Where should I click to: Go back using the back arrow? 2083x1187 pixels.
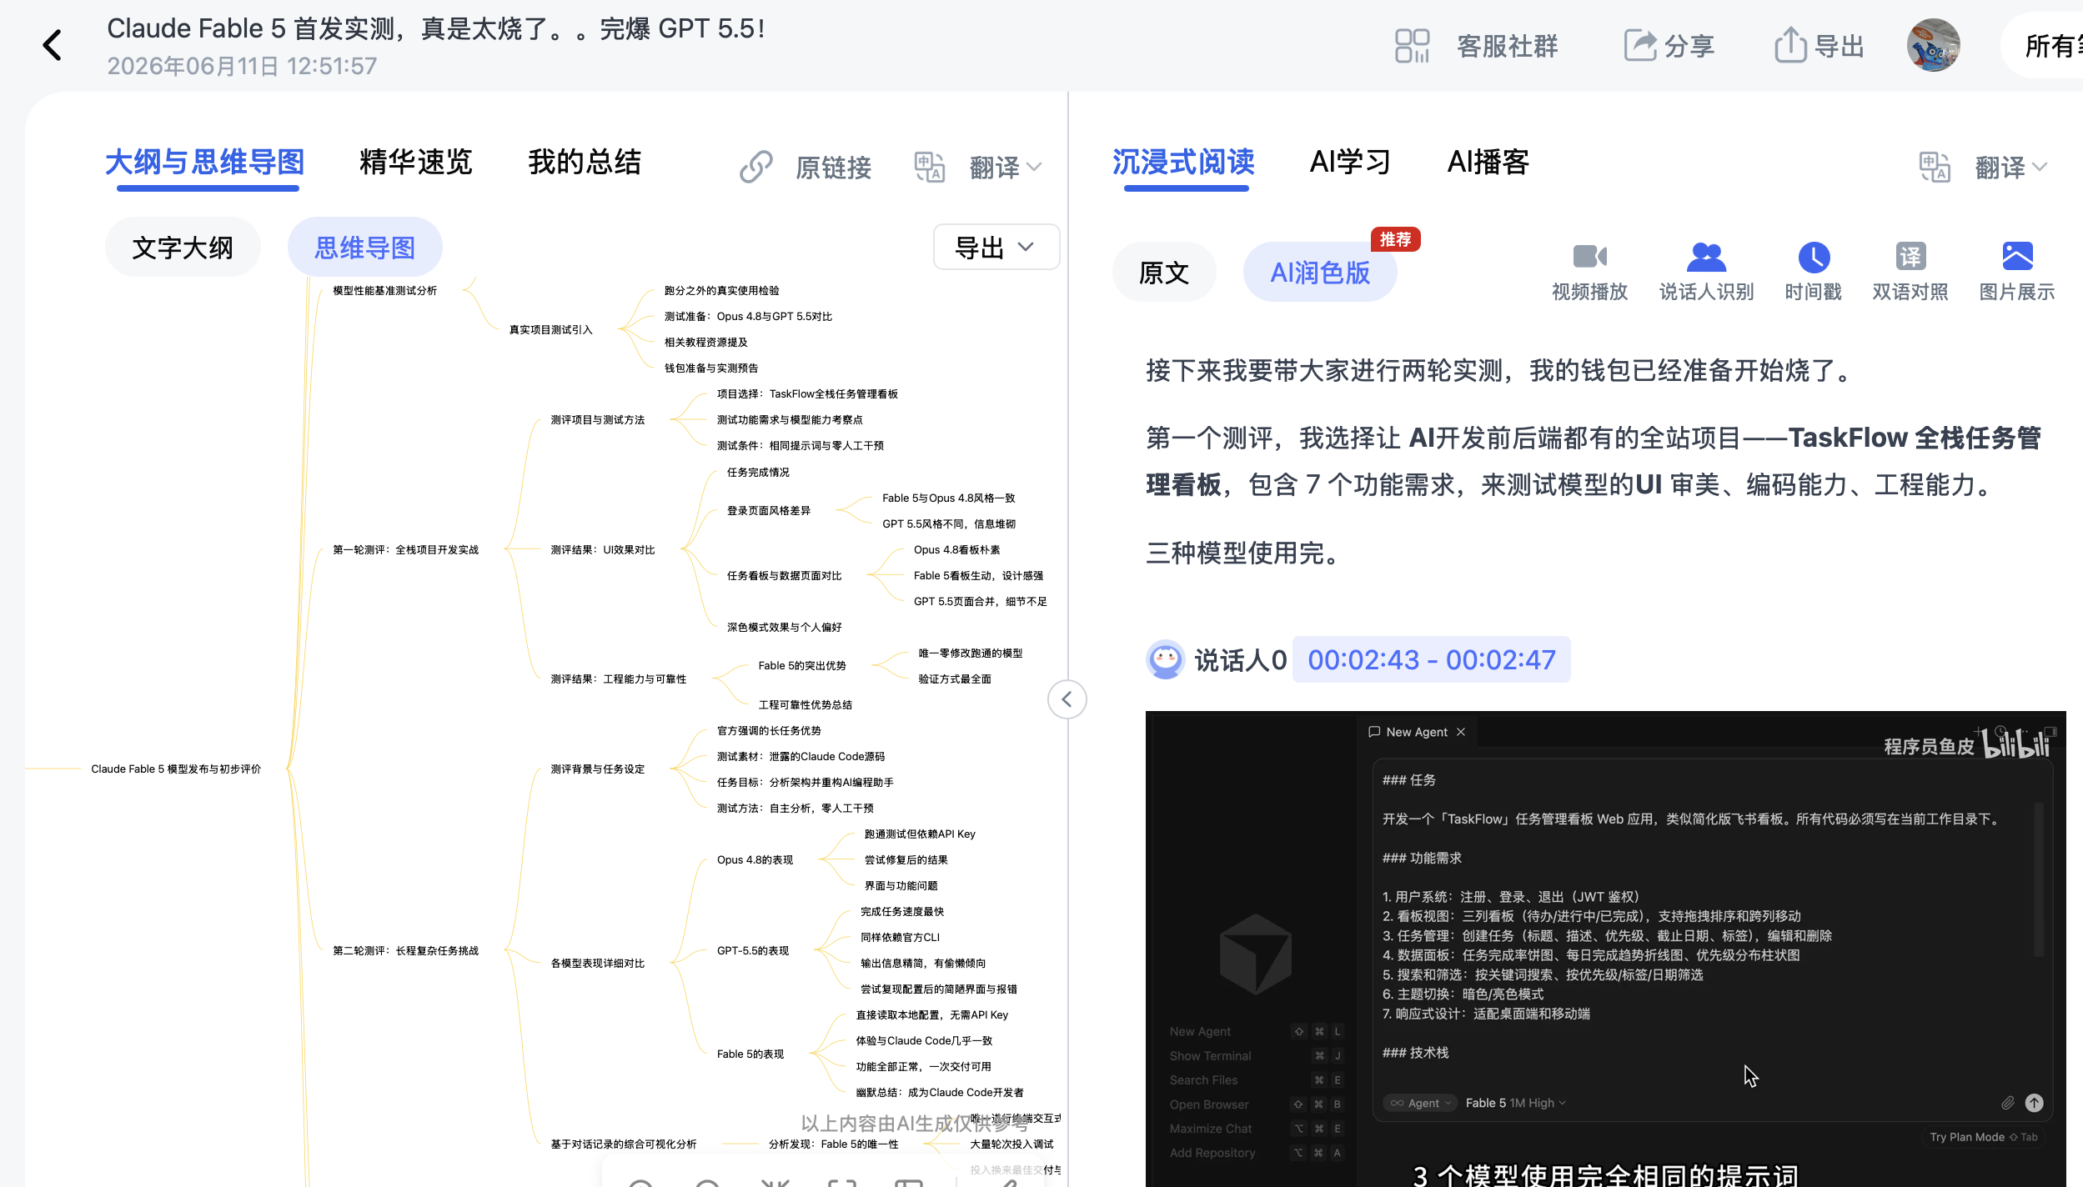[x=52, y=46]
